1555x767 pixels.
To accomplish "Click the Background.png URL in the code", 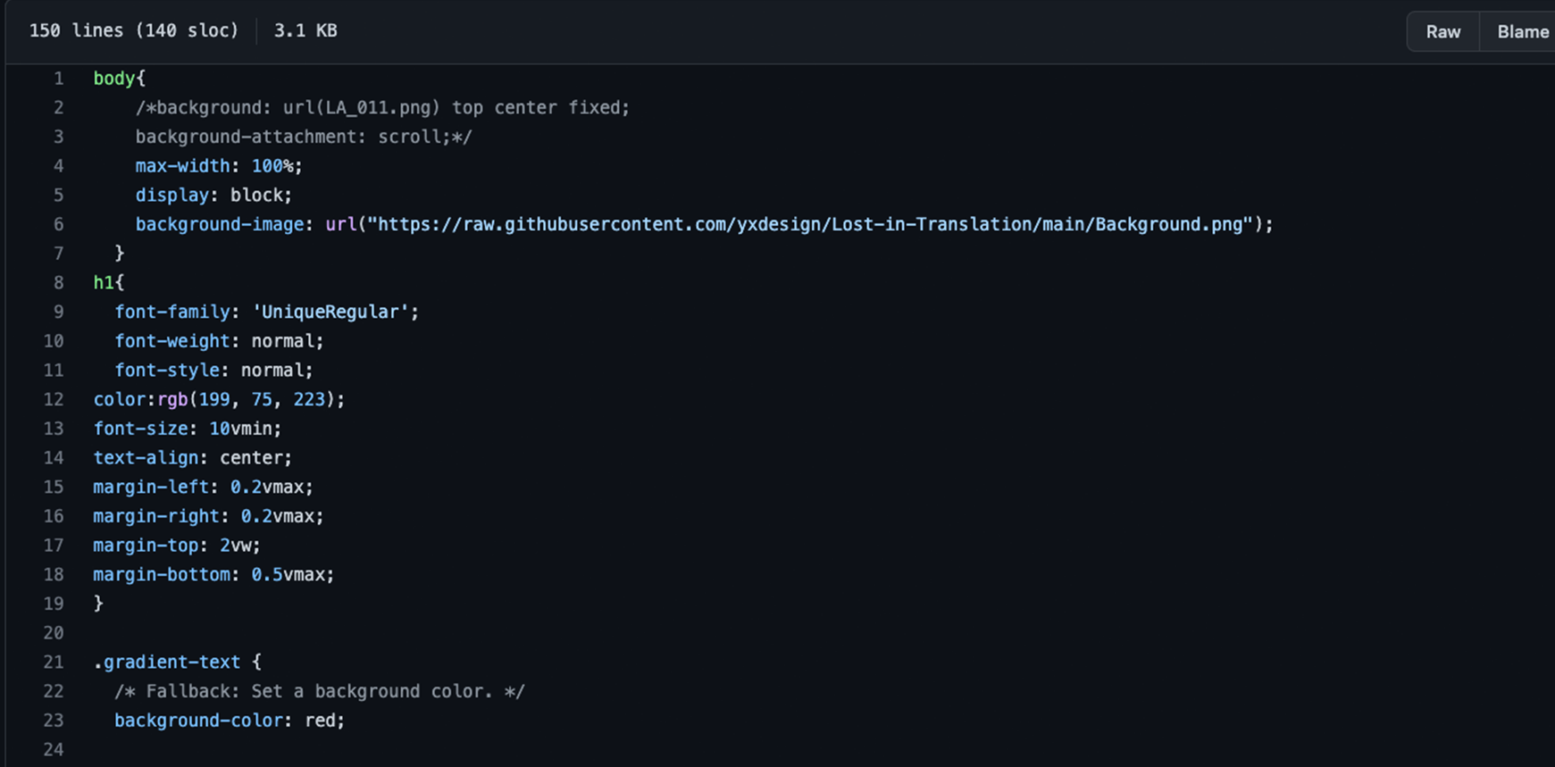I will [x=809, y=224].
